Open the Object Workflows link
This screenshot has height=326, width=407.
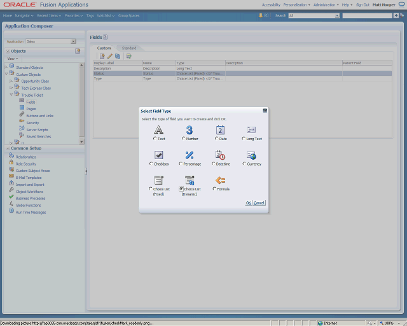29,192
